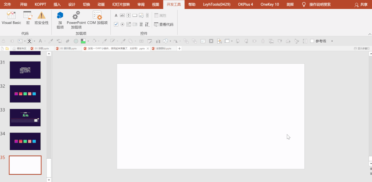
Task: Switch to the OKPlus 4 tab
Action: [x=245, y=4]
